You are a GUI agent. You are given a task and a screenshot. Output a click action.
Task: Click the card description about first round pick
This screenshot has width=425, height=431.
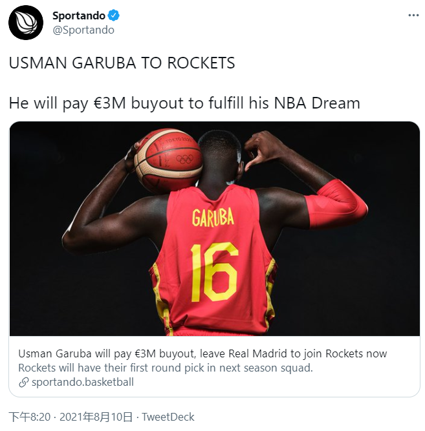pyautogui.click(x=166, y=368)
